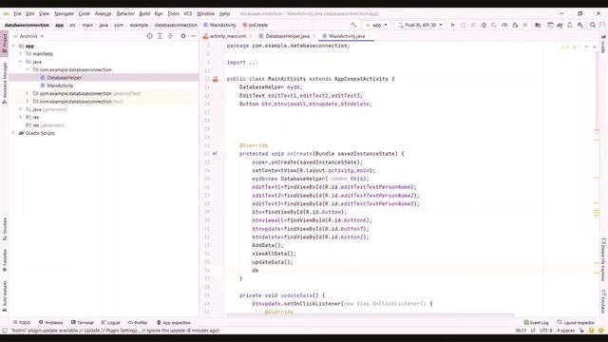Viewport: 608px width, 342px height.
Task: Click the editor horizontal scrollbar
Action: coord(370,314)
